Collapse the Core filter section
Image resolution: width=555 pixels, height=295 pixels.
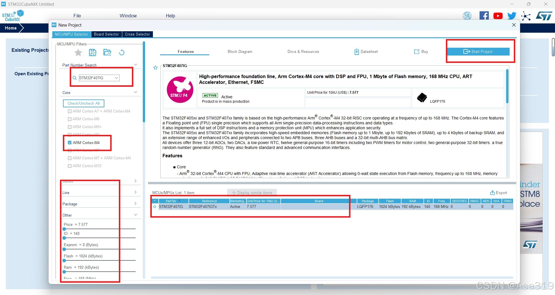[x=136, y=92]
